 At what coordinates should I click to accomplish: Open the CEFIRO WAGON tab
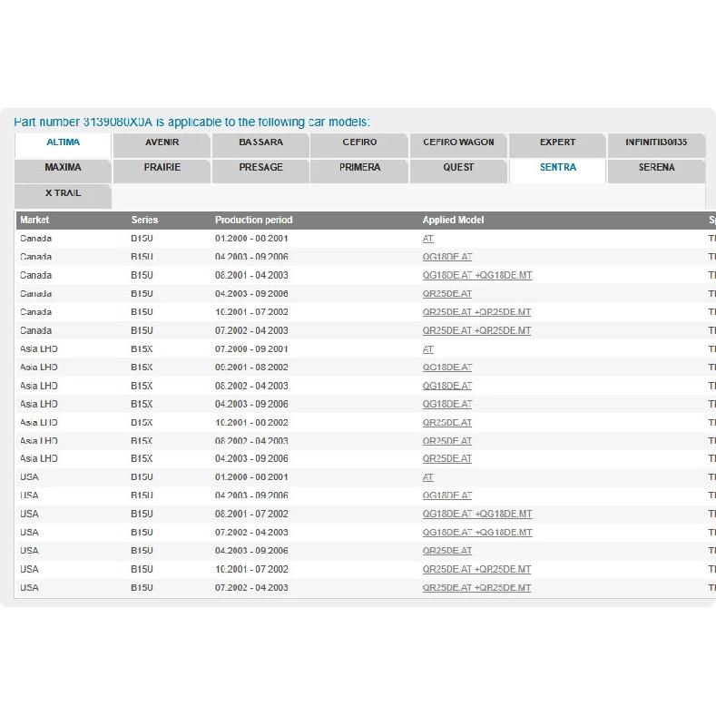click(x=458, y=145)
